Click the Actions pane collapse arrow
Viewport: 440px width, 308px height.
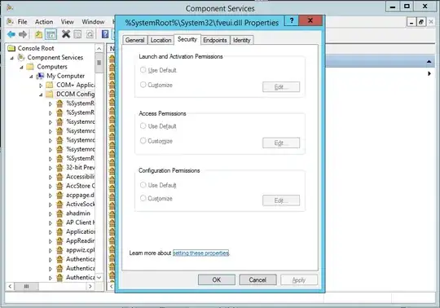pos(429,61)
